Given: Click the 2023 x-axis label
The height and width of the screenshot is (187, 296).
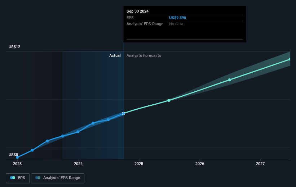Looking at the screenshot, I should (17, 164).
